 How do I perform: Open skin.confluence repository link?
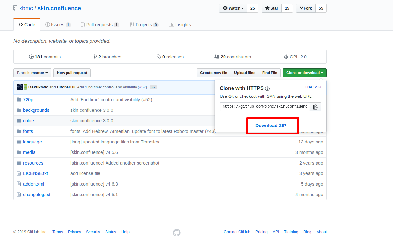pos(59,8)
